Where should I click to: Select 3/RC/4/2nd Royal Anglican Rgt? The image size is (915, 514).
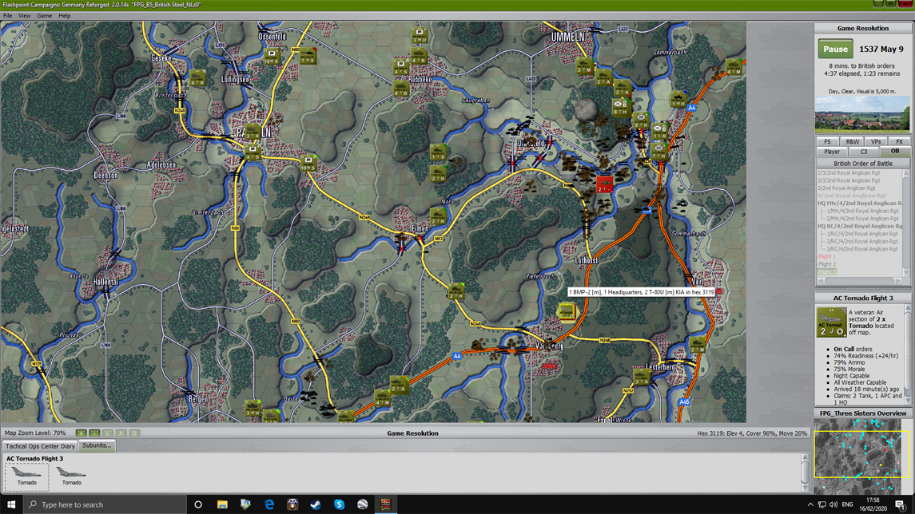(862, 249)
